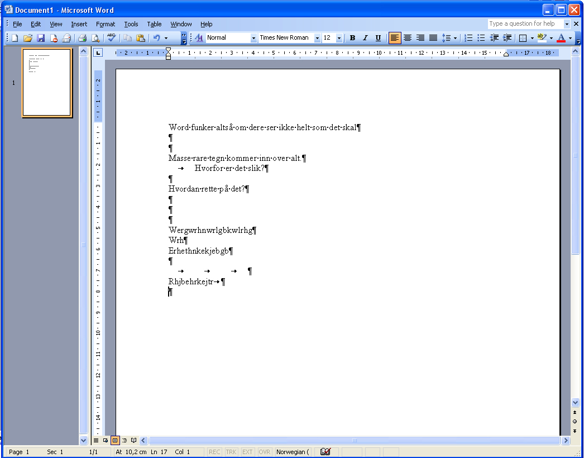Open Styles and Formatting pane icon
Screen dimensions: 584x458
(199, 37)
